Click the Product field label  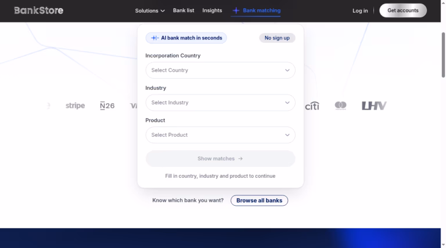pyautogui.click(x=155, y=121)
